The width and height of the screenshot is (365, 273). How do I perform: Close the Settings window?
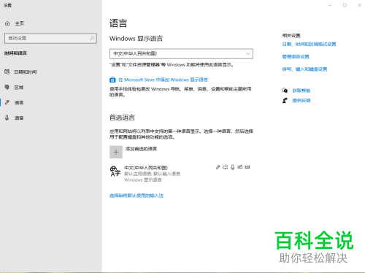(359, 5)
